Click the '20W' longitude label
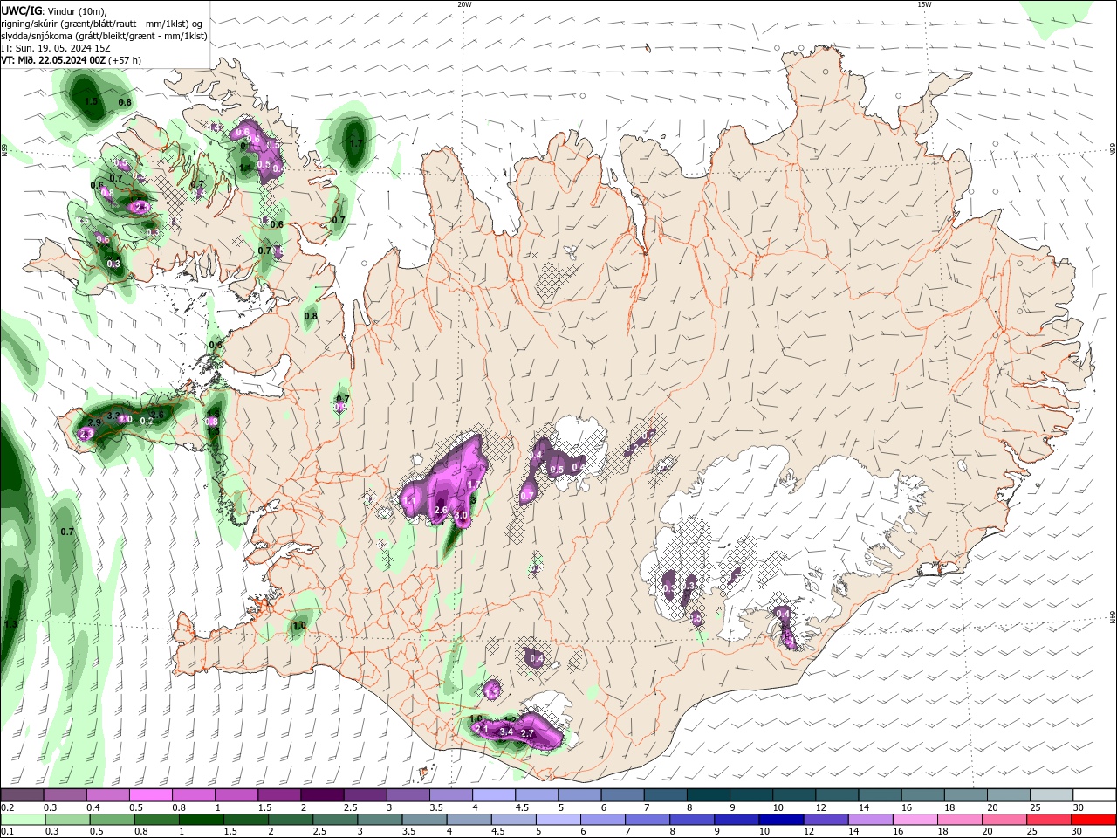The height and width of the screenshot is (838, 1117). pyautogui.click(x=464, y=4)
